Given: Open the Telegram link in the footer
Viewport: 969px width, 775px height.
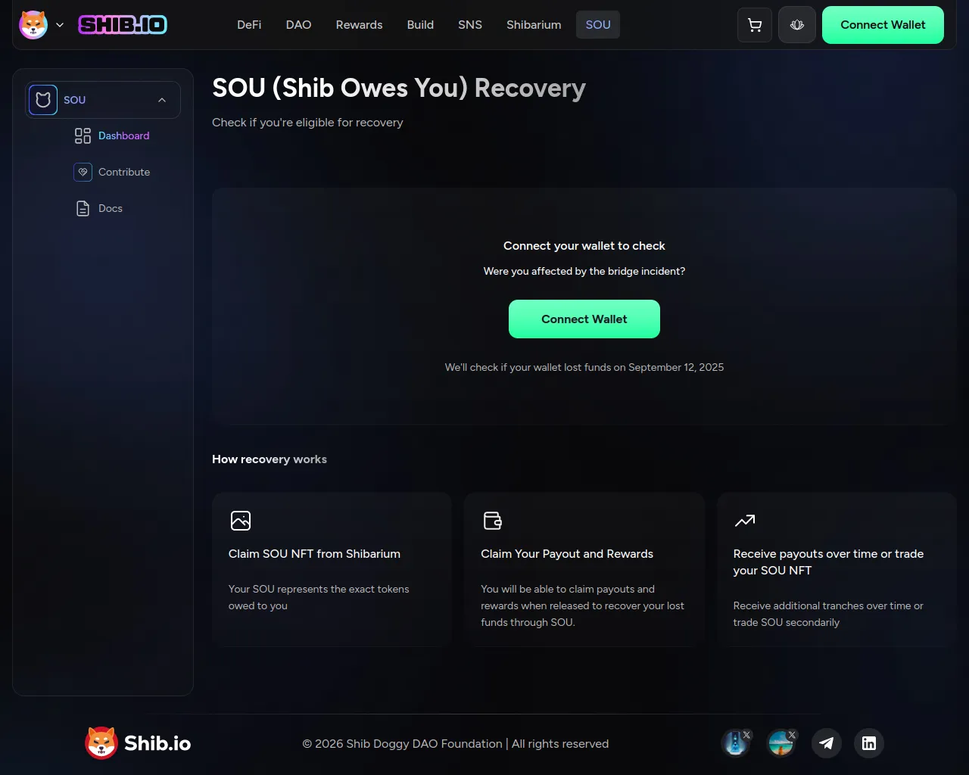Looking at the screenshot, I should click(x=827, y=743).
